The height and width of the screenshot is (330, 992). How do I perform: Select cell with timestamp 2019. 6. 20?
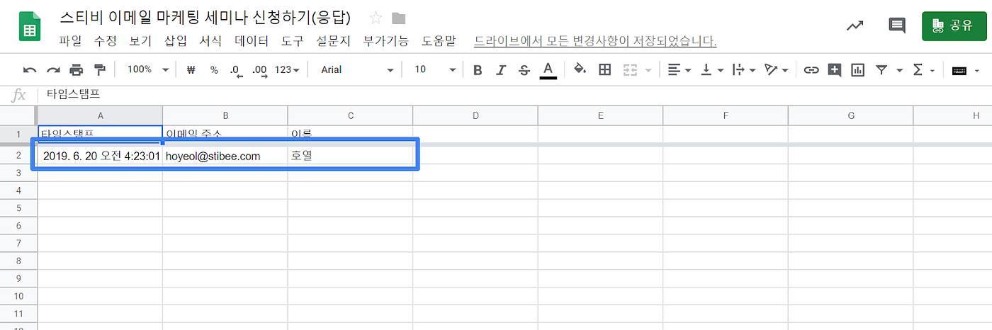[x=100, y=156]
